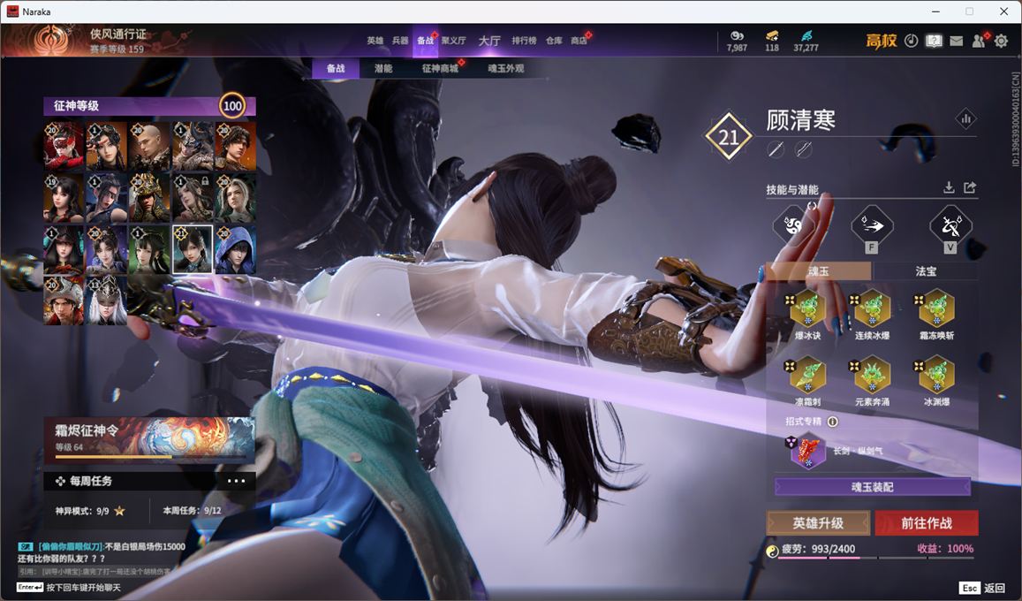This screenshot has width=1022, height=601.
Task: Click the red 前往作战 button
Action: pos(927,522)
